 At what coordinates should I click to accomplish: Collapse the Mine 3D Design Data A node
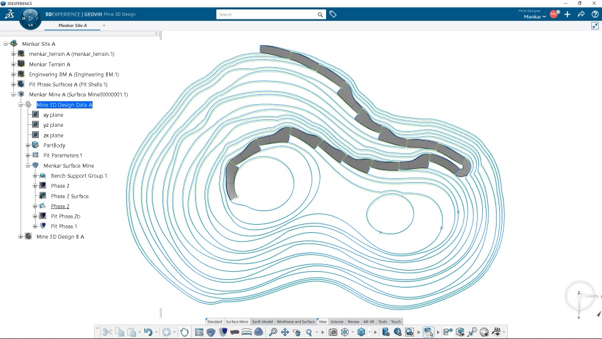coord(20,105)
